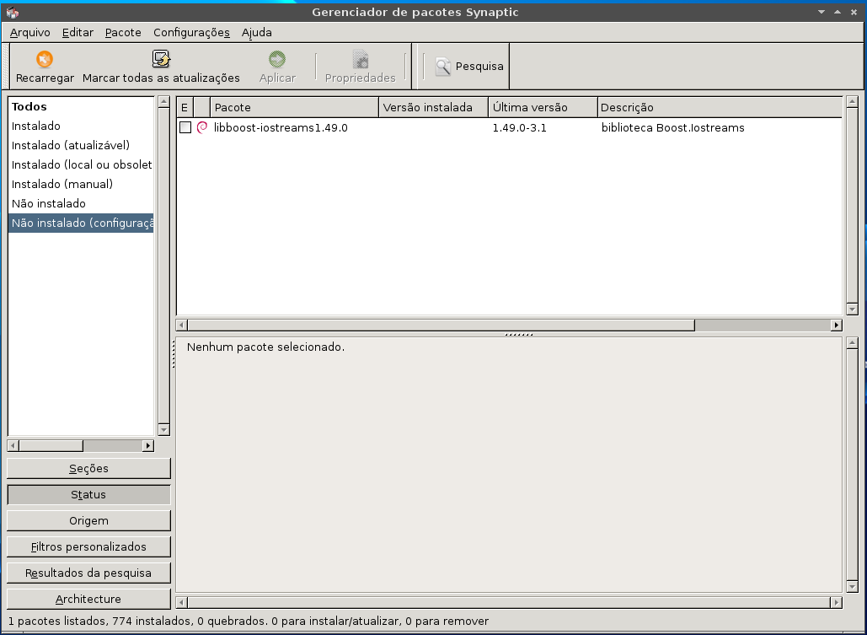Open the Editar menu
This screenshot has width=867, height=635.
pos(78,33)
